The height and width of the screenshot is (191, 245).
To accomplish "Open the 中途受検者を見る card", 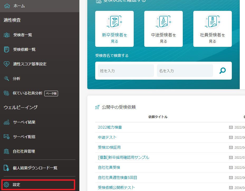I will 164,29.
